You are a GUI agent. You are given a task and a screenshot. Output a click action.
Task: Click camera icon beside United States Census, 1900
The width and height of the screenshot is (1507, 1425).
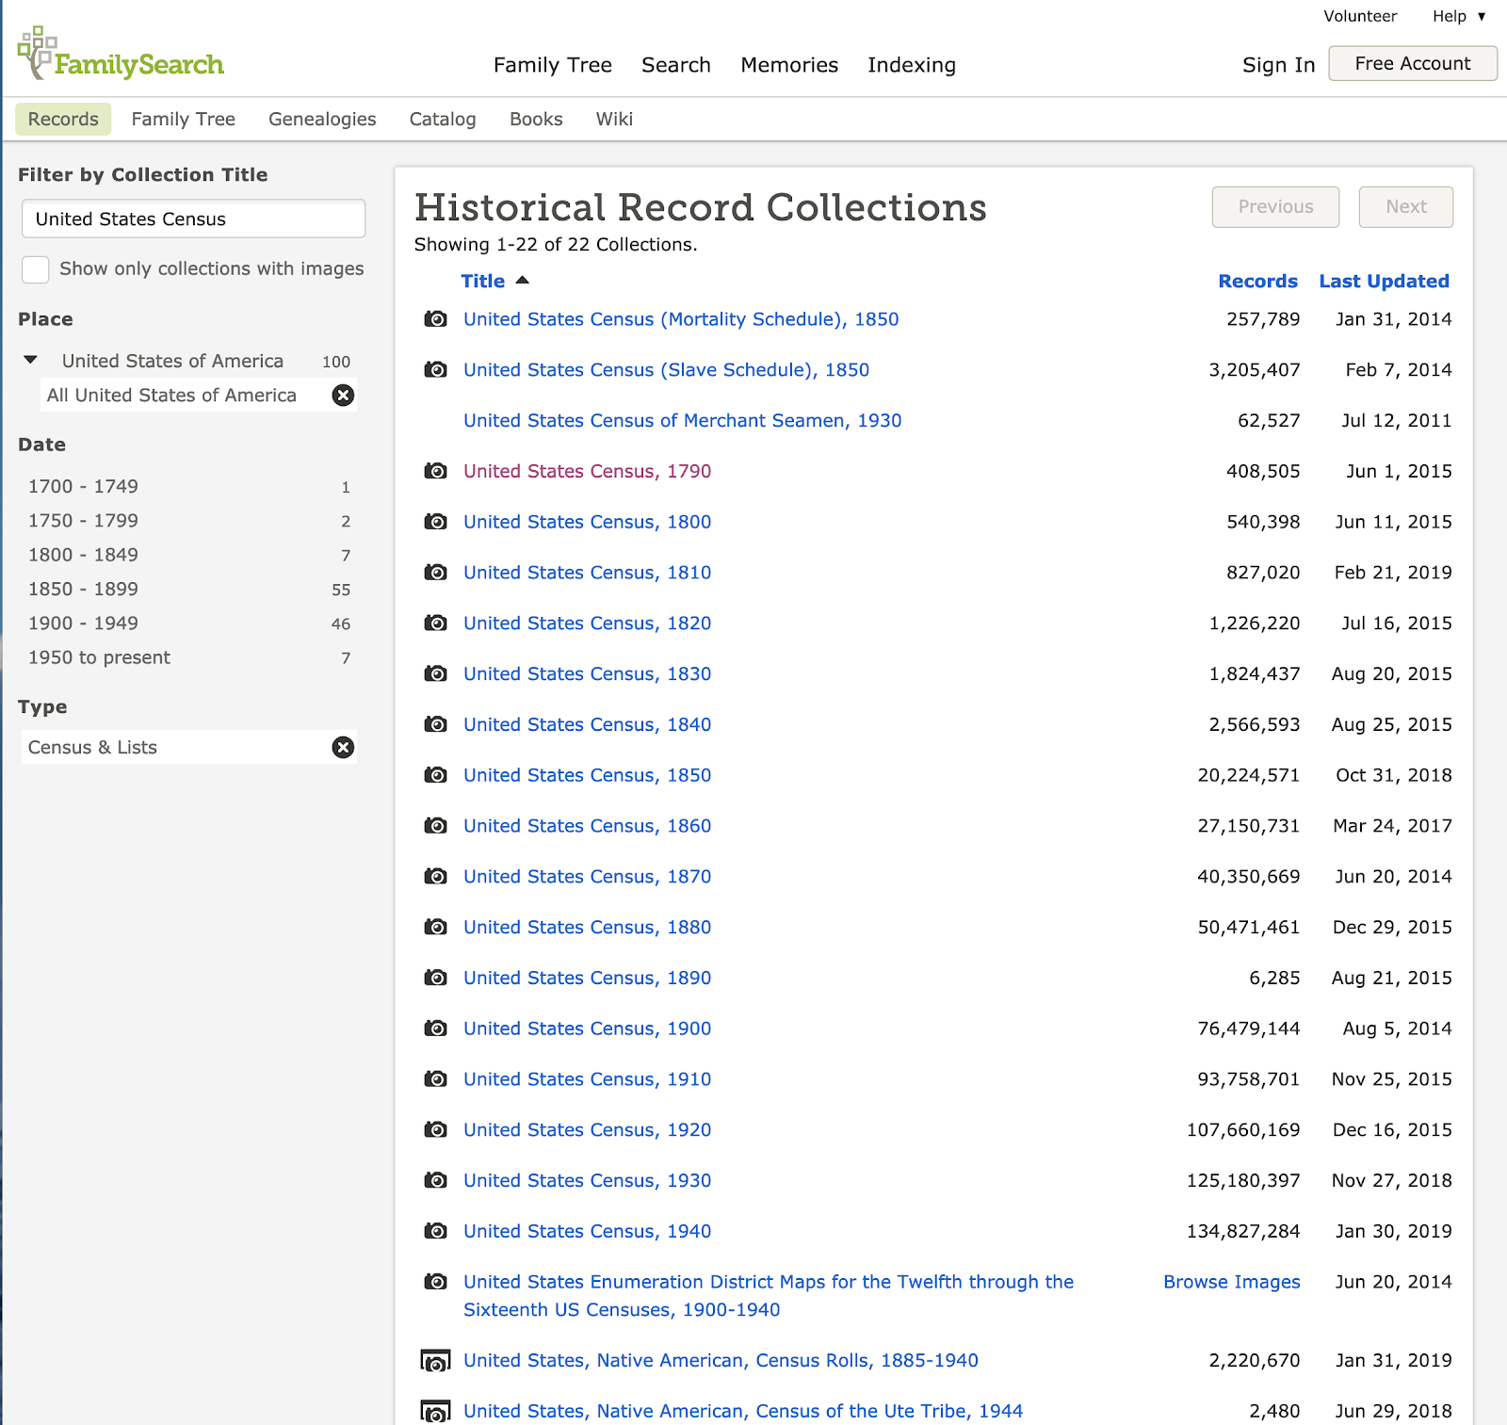[x=435, y=1028]
